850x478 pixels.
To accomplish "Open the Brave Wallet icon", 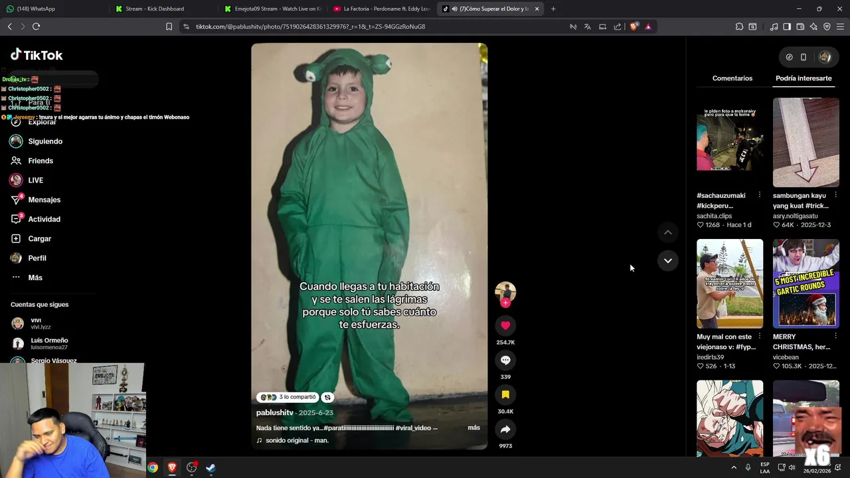I will pyautogui.click(x=800, y=27).
